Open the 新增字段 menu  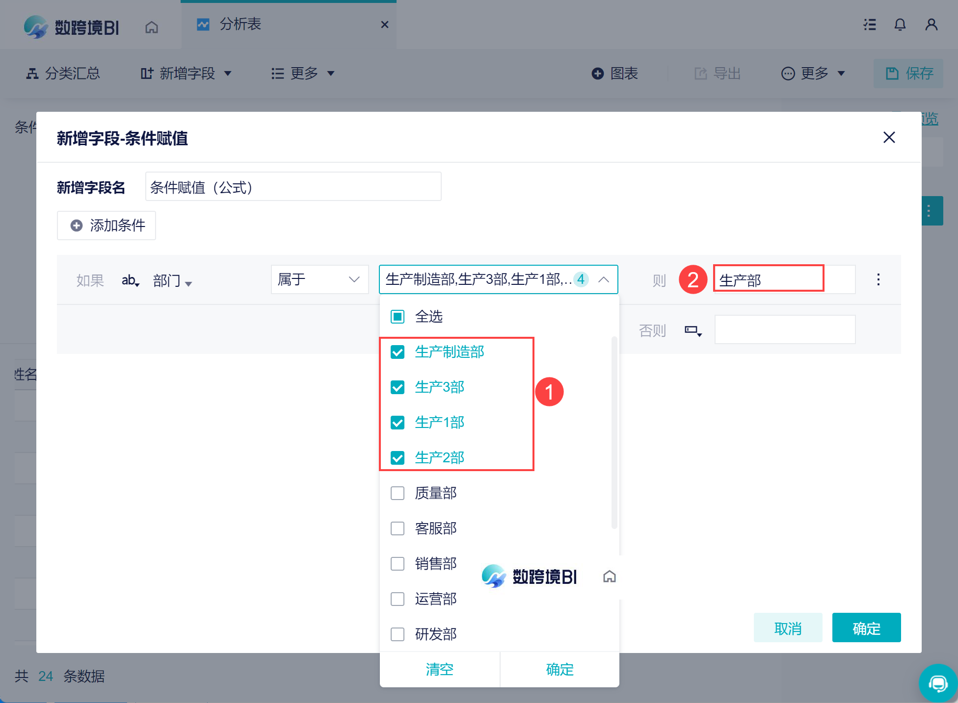(186, 74)
